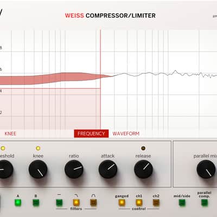Click the horizontal threshold line in graph
The image size is (217, 217).
tap(50, 88)
